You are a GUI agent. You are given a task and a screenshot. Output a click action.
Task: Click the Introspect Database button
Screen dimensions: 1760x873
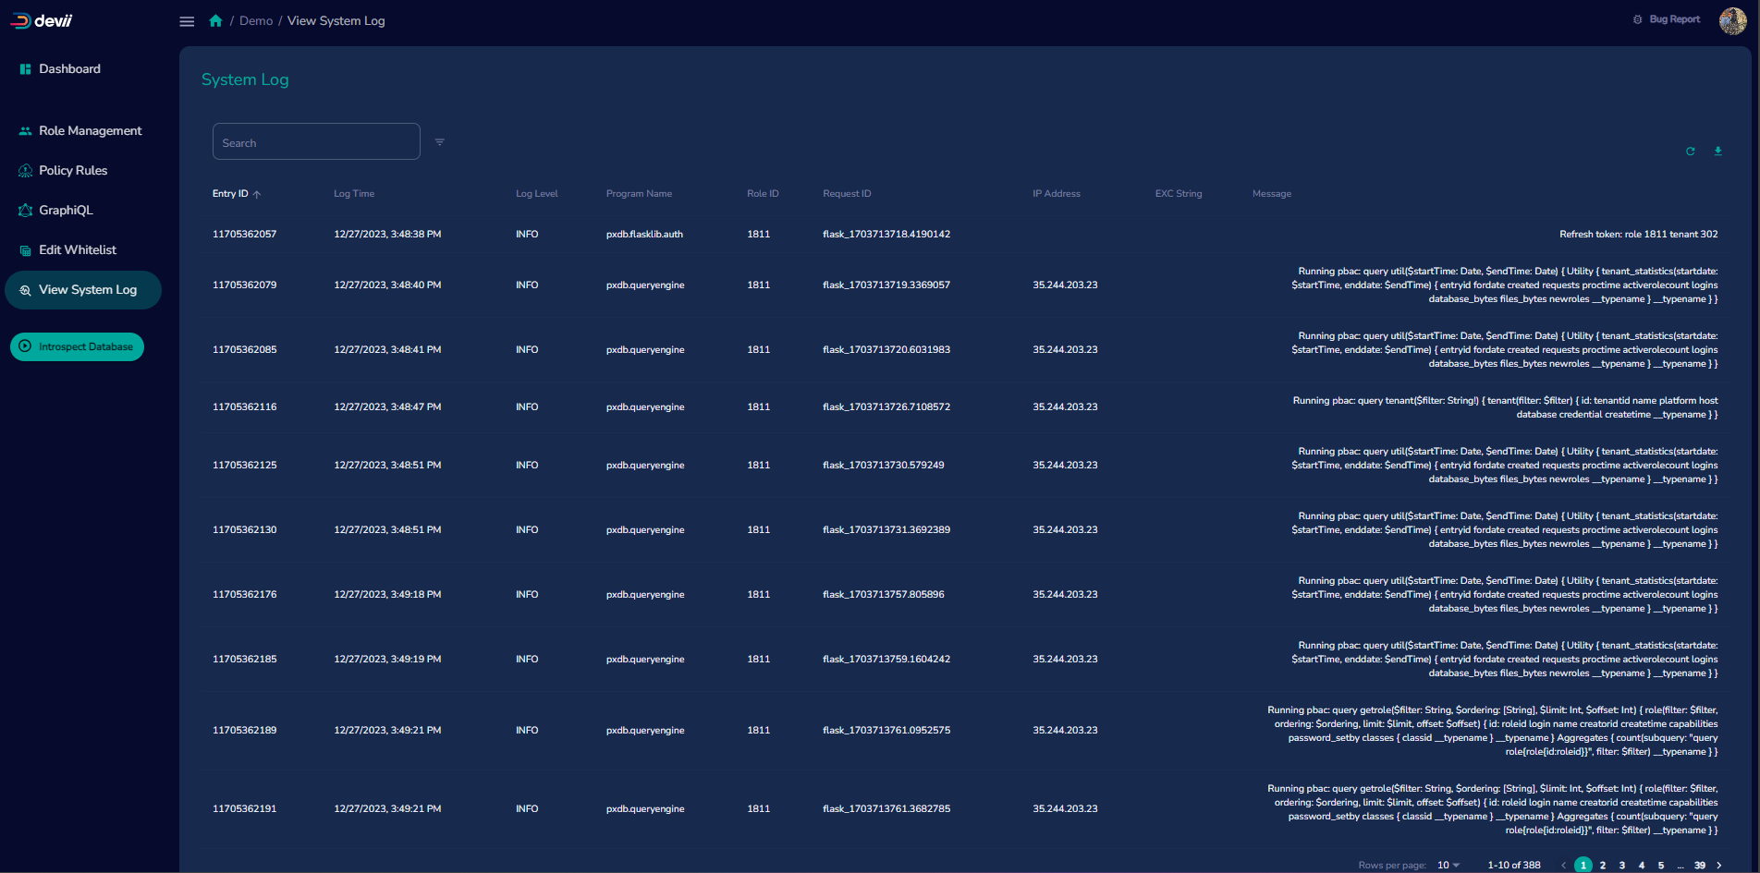coord(77,346)
